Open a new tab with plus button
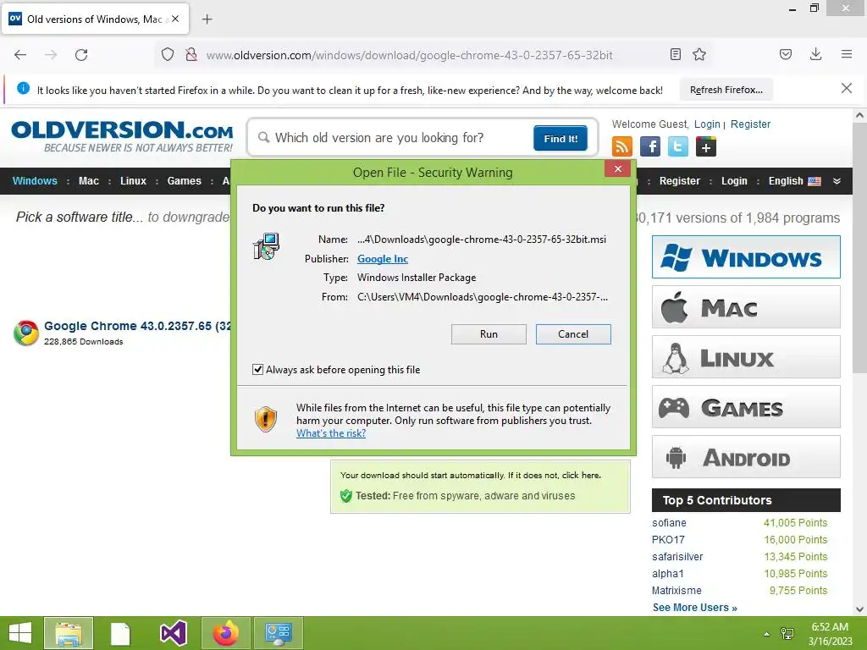 tap(207, 19)
